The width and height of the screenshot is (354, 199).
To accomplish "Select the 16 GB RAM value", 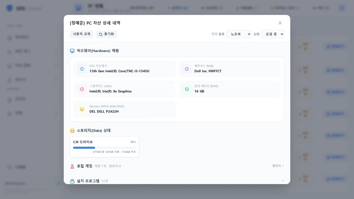I will [x=199, y=91].
